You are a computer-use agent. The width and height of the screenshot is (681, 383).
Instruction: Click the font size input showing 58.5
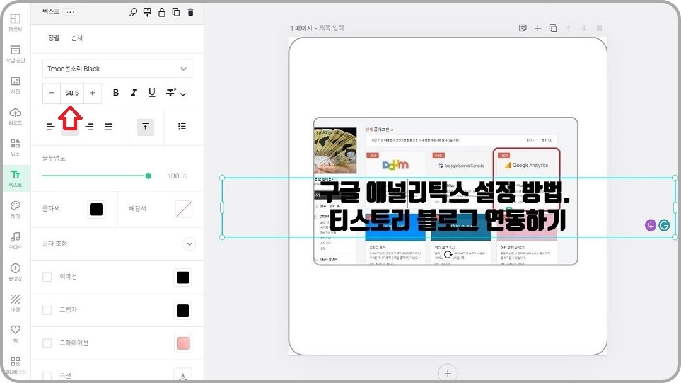point(71,93)
